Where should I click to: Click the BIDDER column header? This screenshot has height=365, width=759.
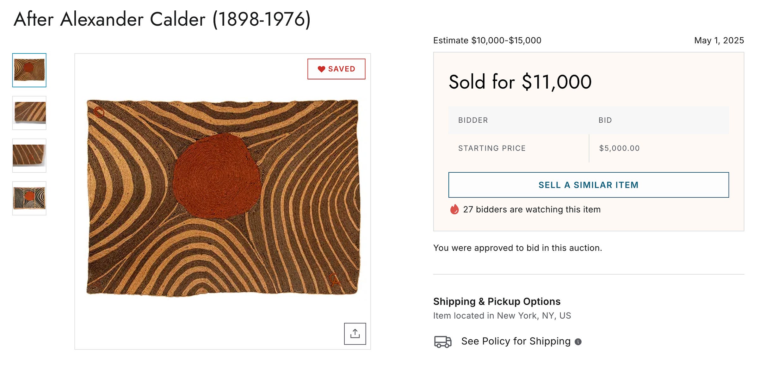coord(473,120)
